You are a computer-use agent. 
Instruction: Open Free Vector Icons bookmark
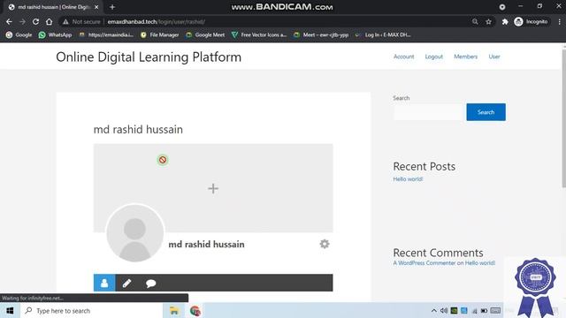(x=259, y=35)
